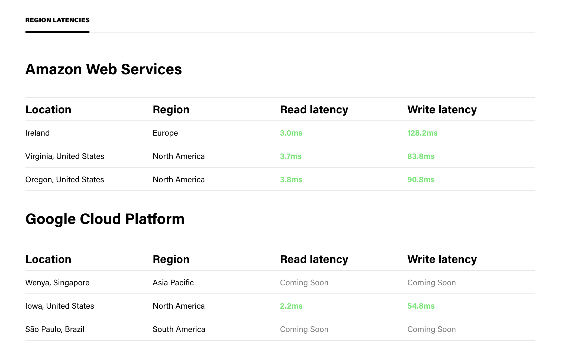Screen dimensions: 568x358
Task: Select Oregon, United States location
Action: pos(64,180)
